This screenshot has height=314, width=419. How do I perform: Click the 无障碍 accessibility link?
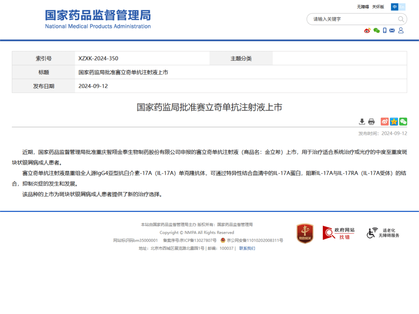(363, 7)
